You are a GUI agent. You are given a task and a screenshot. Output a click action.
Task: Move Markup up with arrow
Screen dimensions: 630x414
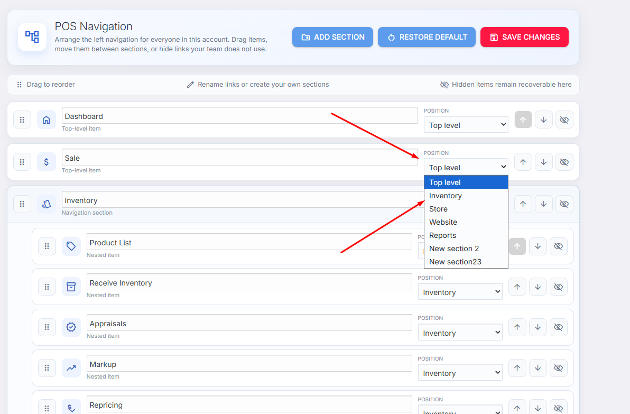point(517,368)
